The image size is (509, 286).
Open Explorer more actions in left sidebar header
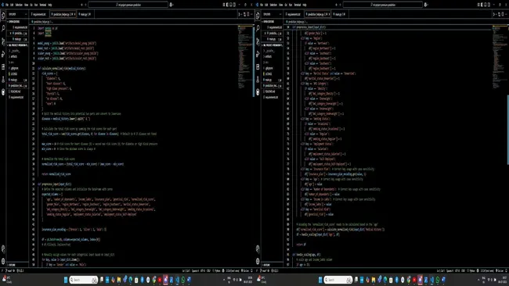(x=26, y=14)
